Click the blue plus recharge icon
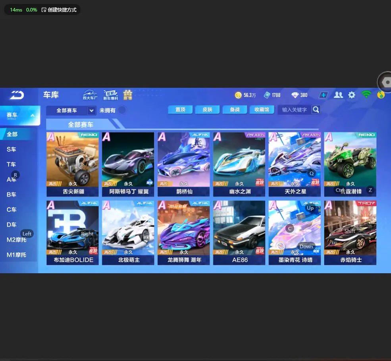The image size is (391, 361). click(x=324, y=95)
